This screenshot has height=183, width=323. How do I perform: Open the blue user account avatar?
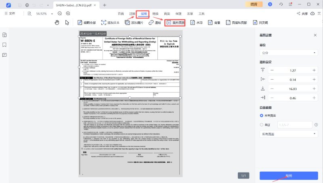coord(270,4)
